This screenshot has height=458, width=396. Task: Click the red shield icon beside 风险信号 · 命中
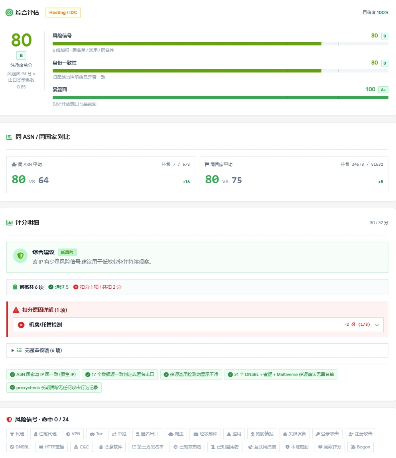9,419
